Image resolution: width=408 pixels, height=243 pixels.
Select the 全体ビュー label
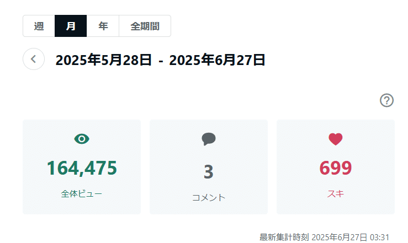pyautogui.click(x=82, y=193)
